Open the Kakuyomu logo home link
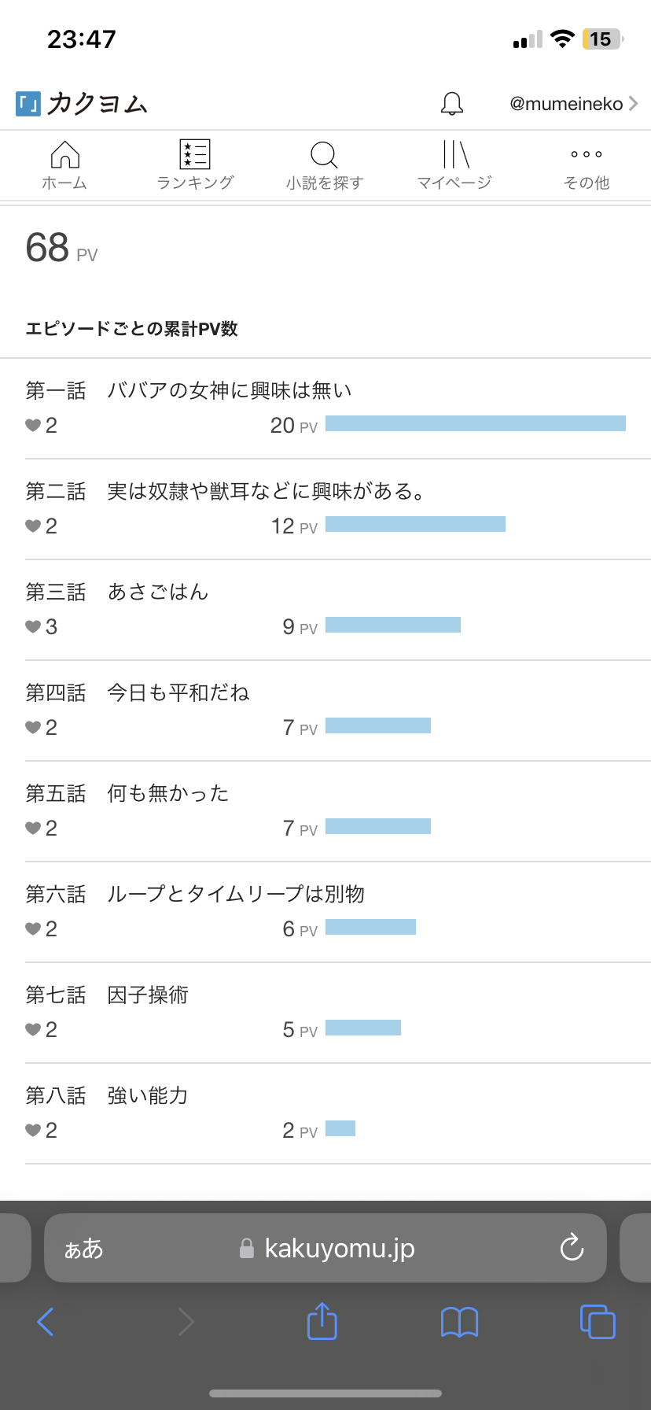The image size is (651, 1410). coord(82,103)
